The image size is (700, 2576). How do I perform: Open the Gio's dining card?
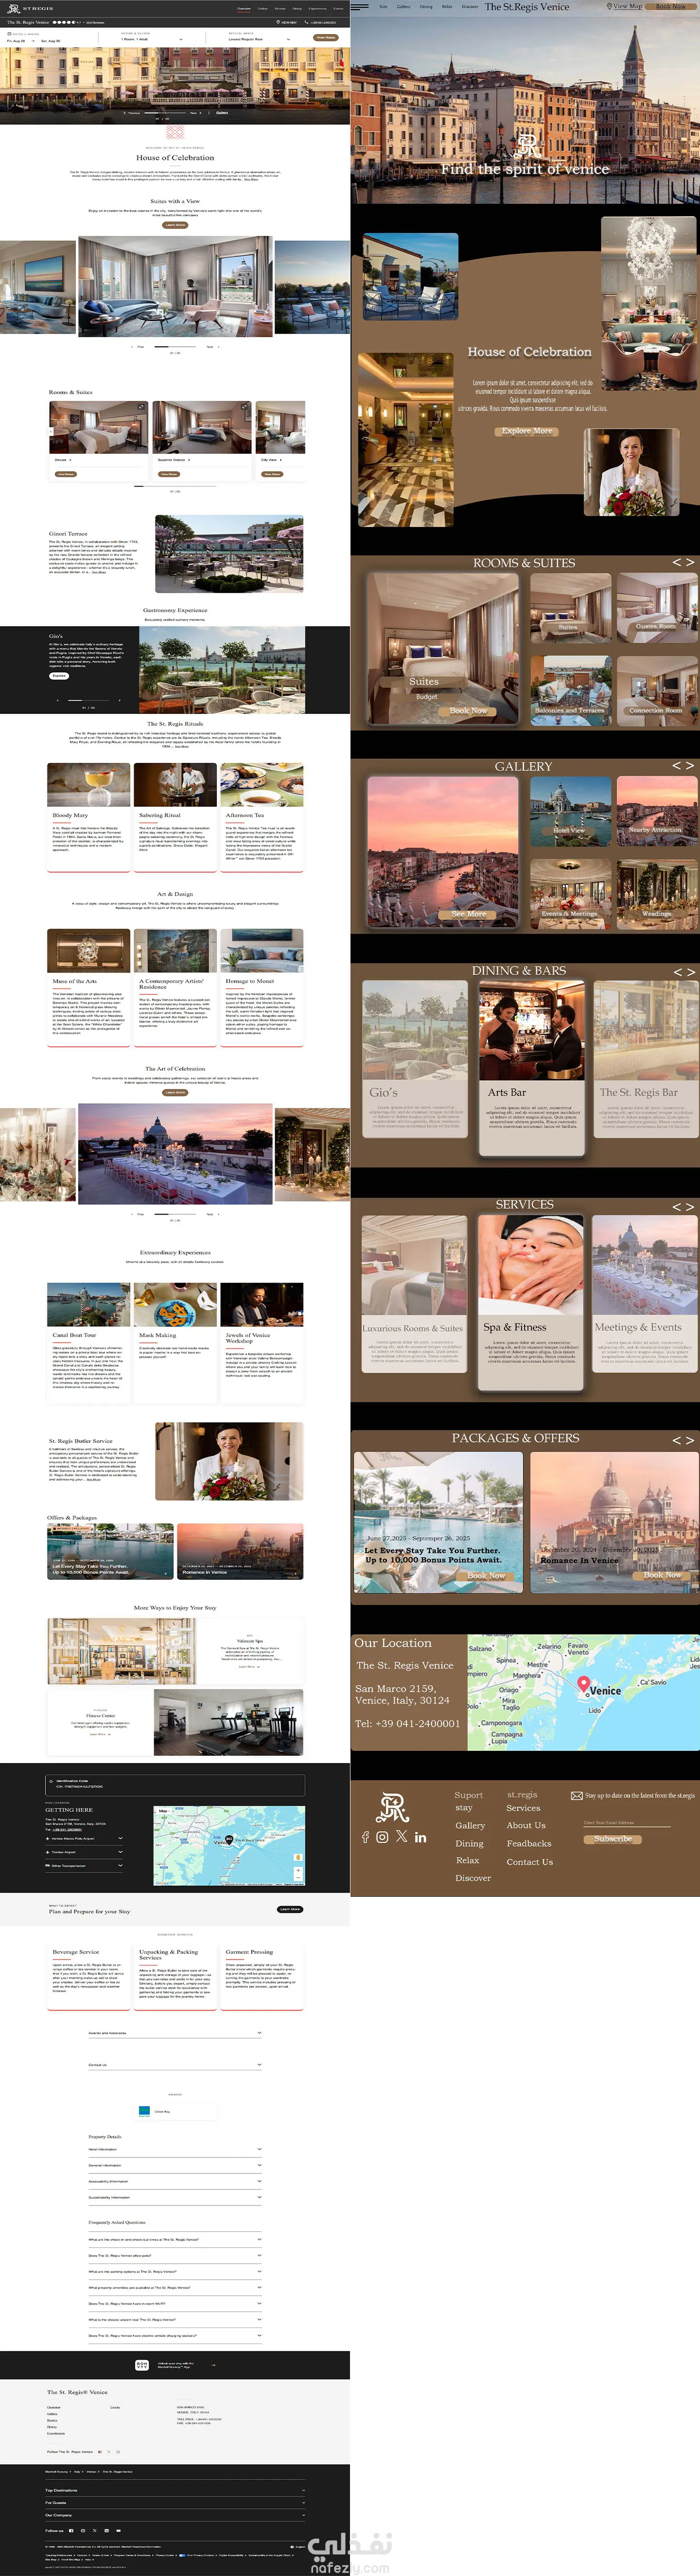pos(414,1059)
